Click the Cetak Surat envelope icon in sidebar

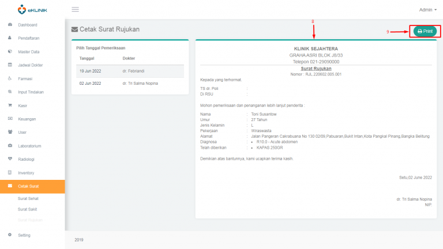click(x=10, y=186)
